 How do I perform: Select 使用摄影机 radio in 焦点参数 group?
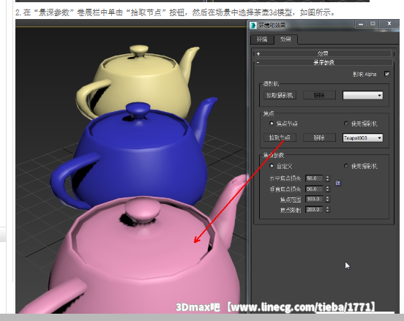click(346, 166)
